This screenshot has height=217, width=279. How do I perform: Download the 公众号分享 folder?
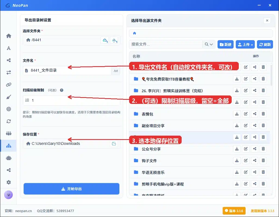(237, 149)
